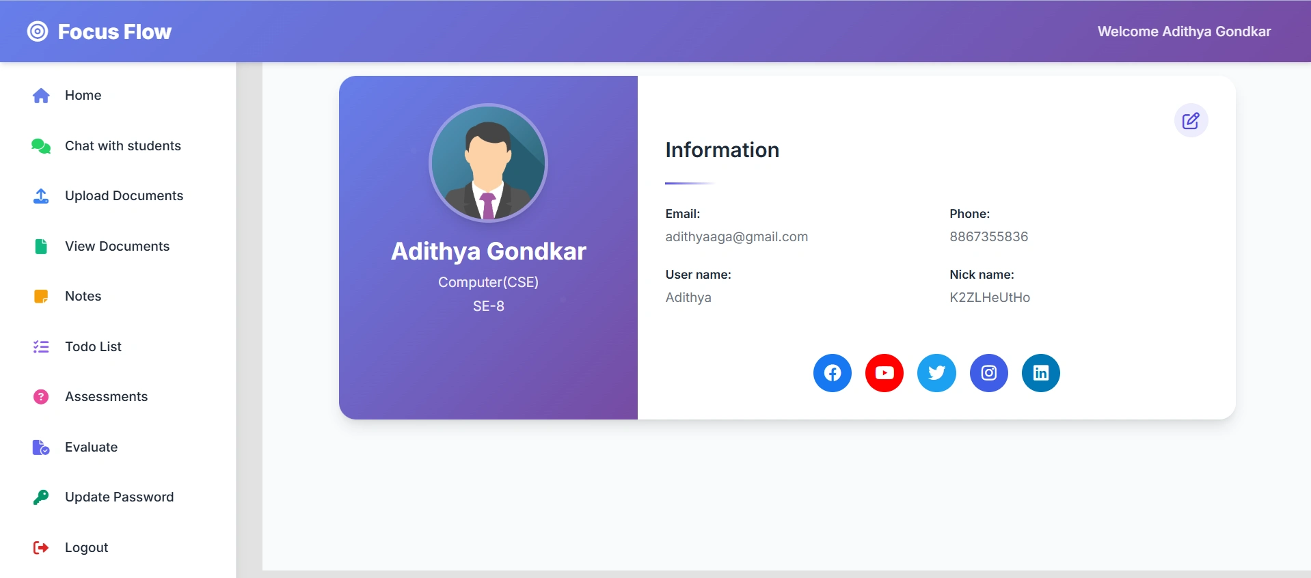
Task: Click the Focus Flow title text
Action: pyautogui.click(x=115, y=31)
